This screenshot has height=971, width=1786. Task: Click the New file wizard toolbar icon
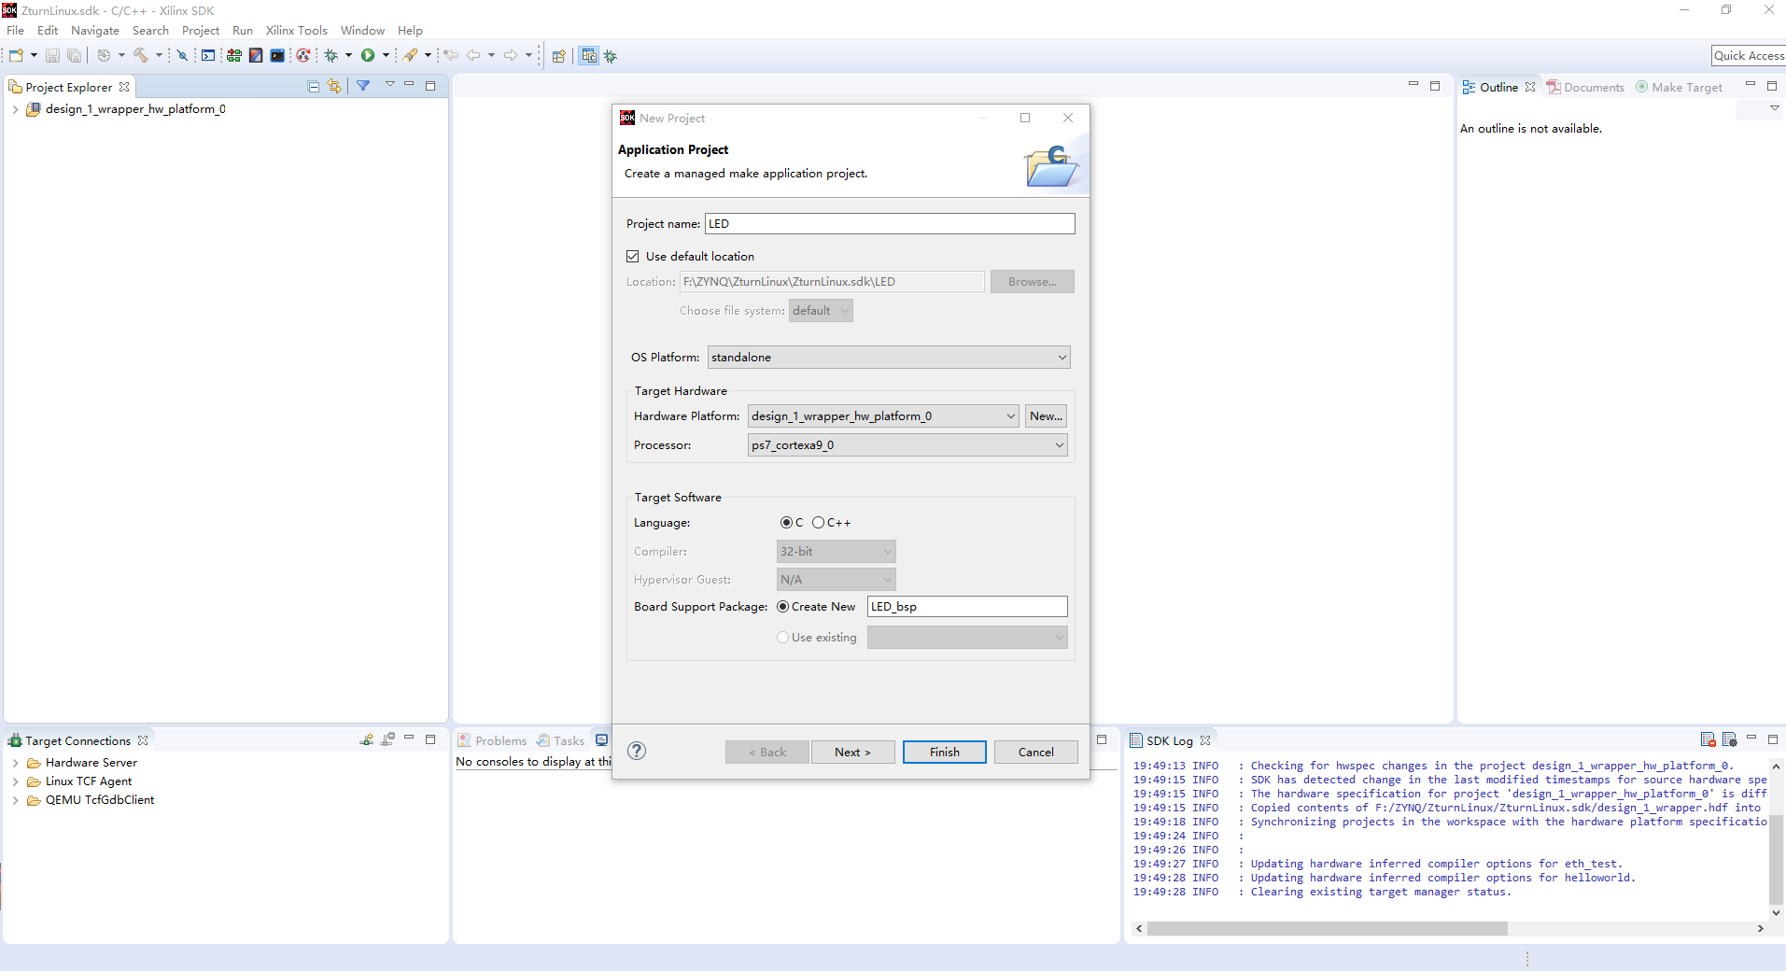pos(16,56)
